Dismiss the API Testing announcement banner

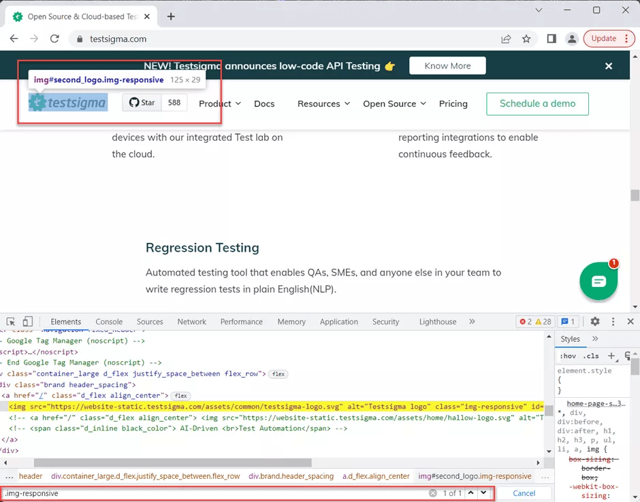pos(609,66)
